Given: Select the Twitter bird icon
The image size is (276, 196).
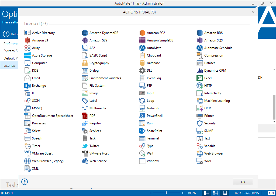Looking at the screenshot, I should pos(85,146).
